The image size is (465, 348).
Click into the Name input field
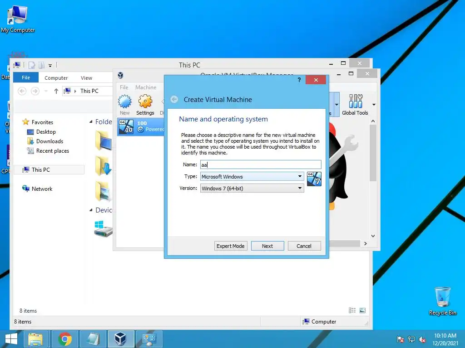261,164
